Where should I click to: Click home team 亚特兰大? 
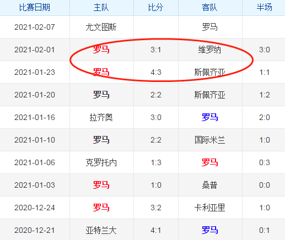[101, 230]
